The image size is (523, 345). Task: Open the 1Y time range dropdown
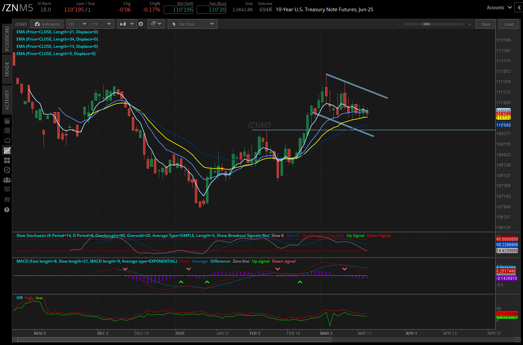pos(102,24)
